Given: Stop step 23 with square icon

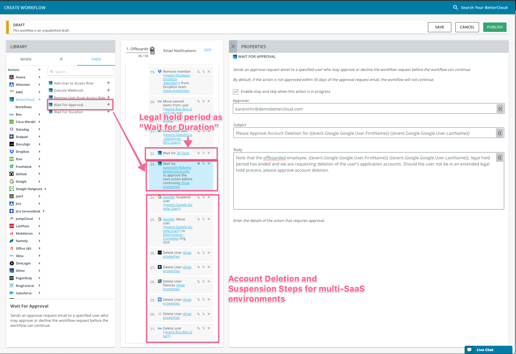Looking at the screenshot, I should [x=199, y=163].
